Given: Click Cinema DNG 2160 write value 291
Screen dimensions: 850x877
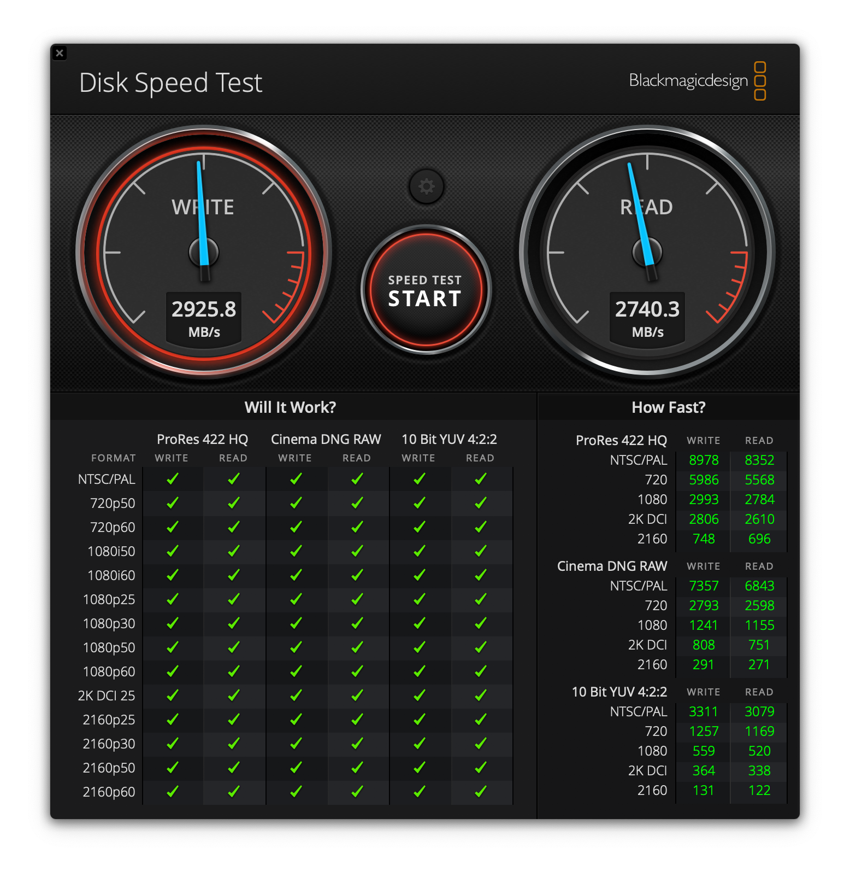Looking at the screenshot, I should tap(704, 665).
